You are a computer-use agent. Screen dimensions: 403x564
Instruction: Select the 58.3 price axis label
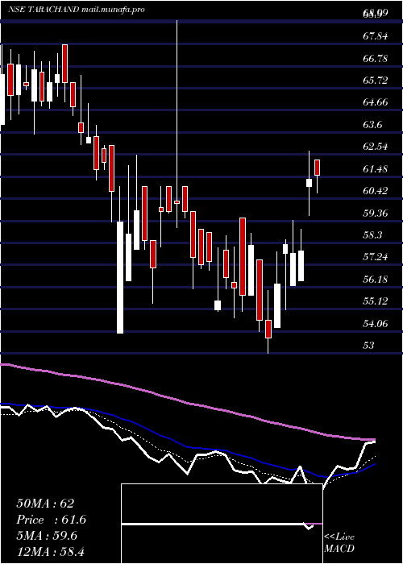[x=372, y=235]
